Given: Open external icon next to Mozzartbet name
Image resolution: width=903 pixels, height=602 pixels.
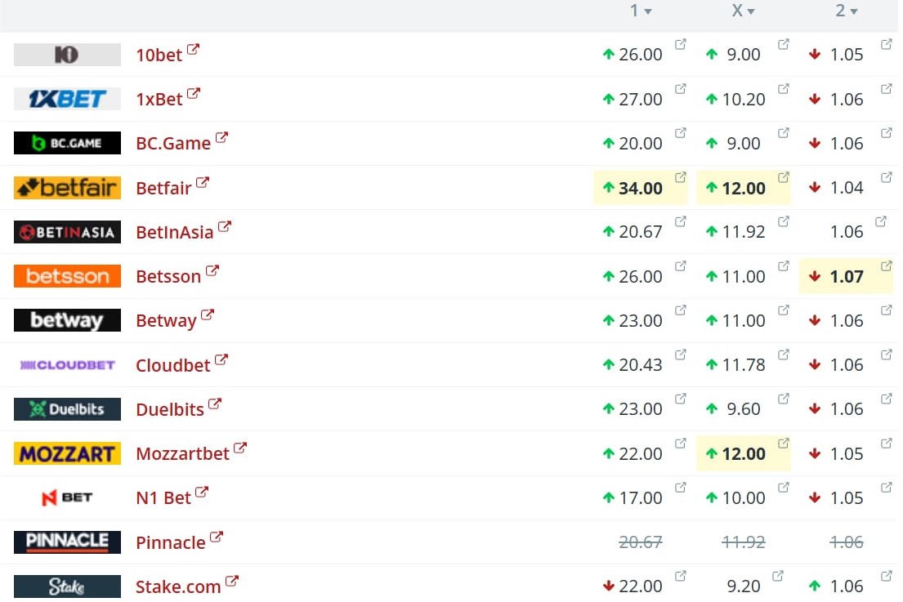Looking at the screenshot, I should (240, 448).
